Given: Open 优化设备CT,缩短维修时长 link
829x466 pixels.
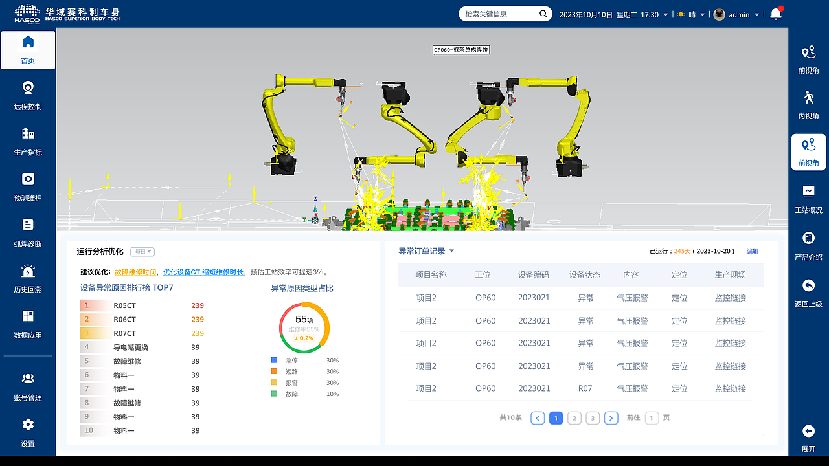Looking at the screenshot, I should pyautogui.click(x=203, y=272).
